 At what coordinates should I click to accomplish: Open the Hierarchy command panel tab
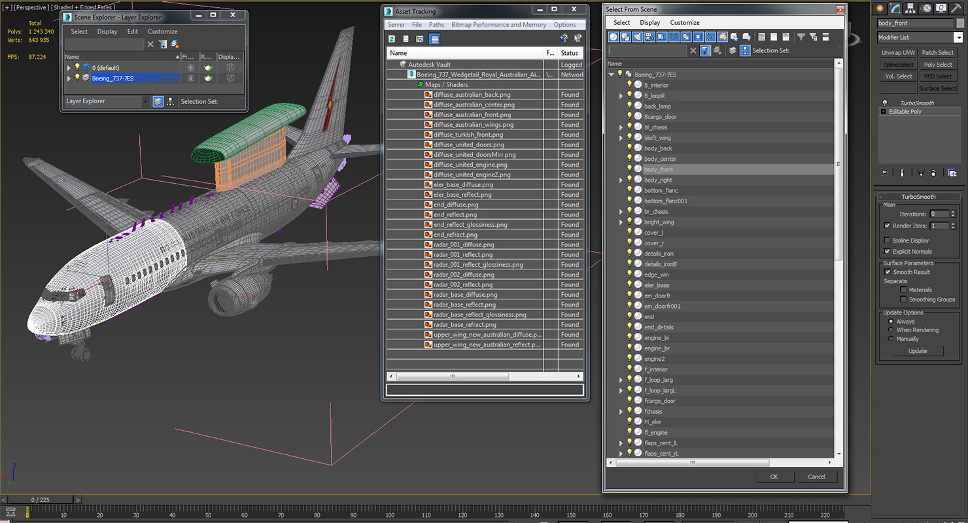click(910, 8)
